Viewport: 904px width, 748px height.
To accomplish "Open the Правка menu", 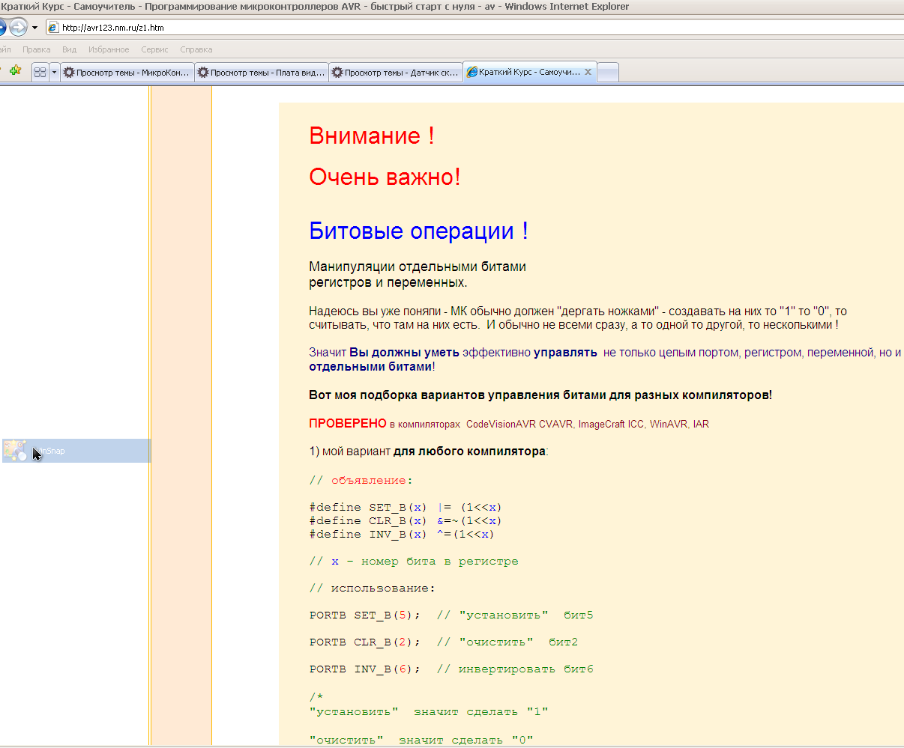I will [37, 49].
